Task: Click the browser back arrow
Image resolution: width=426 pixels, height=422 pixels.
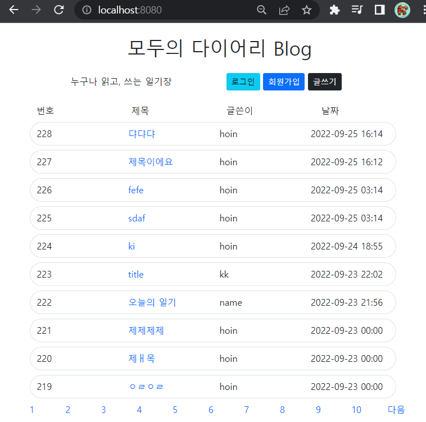Action: 13,10
